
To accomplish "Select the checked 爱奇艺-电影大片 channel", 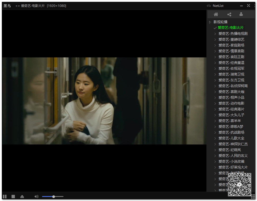I will point(231,28).
